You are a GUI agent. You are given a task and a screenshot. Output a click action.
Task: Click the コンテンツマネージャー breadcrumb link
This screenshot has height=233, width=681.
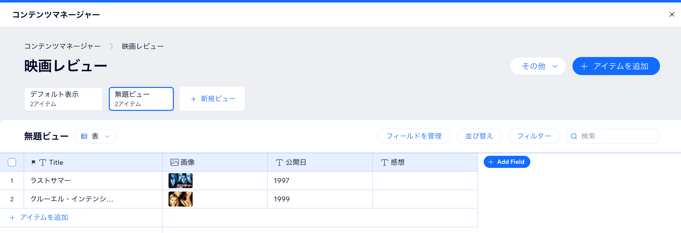63,46
